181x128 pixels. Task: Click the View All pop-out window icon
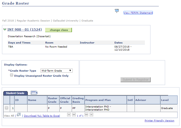(19, 115)
